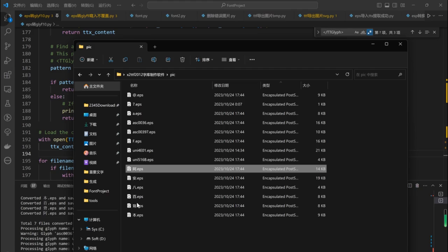The height and width of the screenshot is (252, 448).
Task: Click the Run Python file play button
Action: click(429, 16)
